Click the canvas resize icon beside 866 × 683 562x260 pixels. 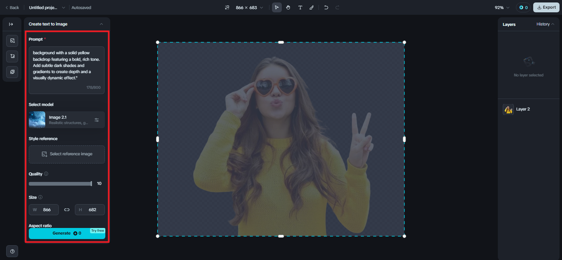pyautogui.click(x=227, y=7)
